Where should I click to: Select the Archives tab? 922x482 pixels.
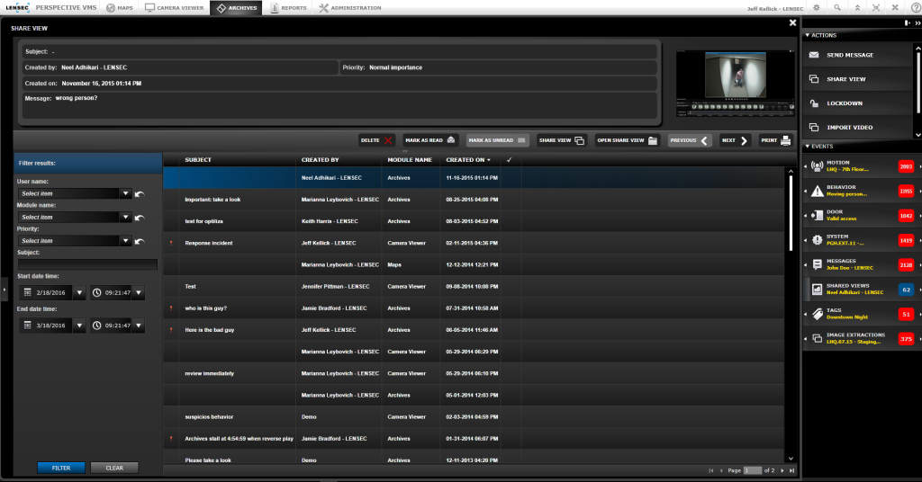[237, 7]
